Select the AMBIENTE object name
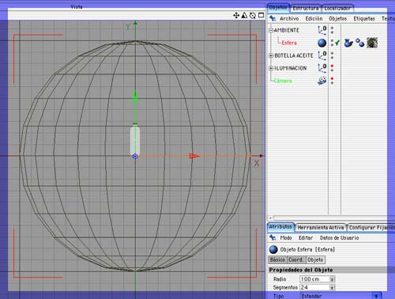This screenshot has height=299, width=395. [x=287, y=30]
